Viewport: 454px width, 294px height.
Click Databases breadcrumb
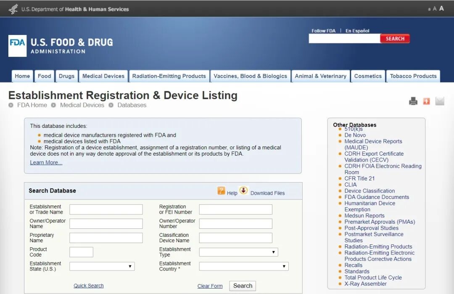pyautogui.click(x=132, y=105)
